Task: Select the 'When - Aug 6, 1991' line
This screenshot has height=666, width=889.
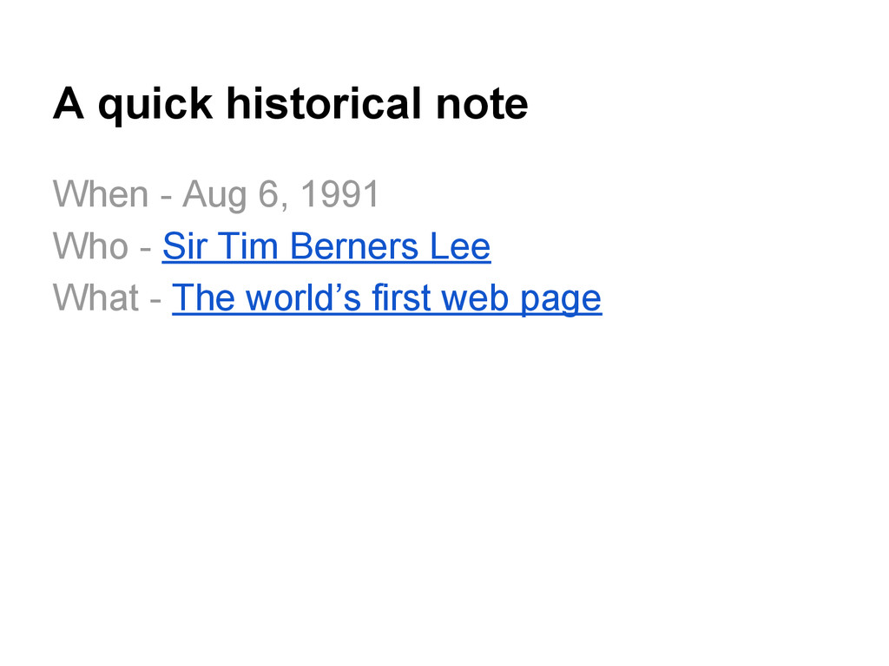Action: tap(216, 194)
